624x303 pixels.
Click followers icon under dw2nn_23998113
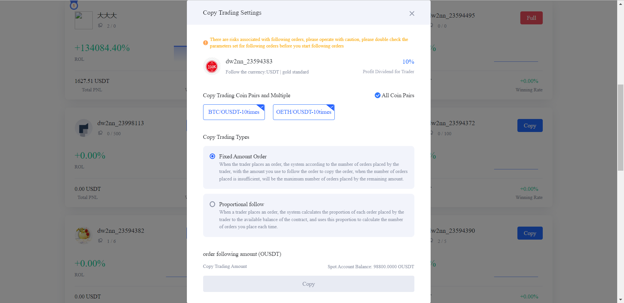coord(100,133)
